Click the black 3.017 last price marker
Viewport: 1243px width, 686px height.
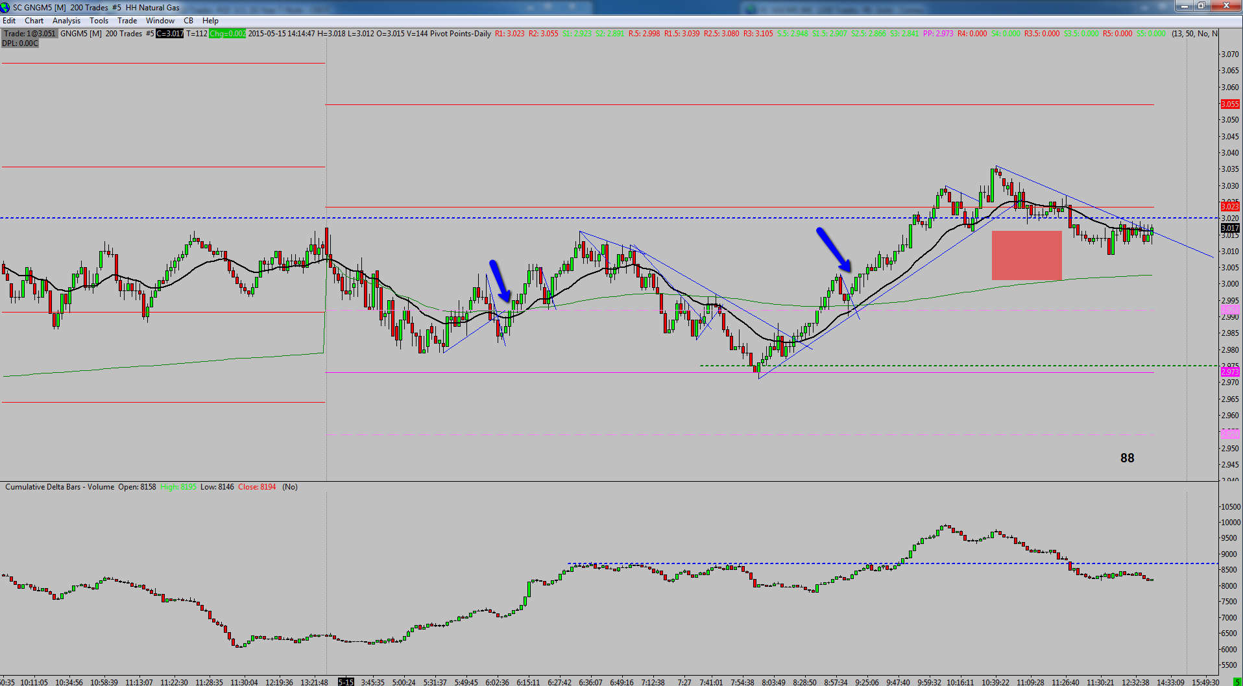tap(1230, 228)
